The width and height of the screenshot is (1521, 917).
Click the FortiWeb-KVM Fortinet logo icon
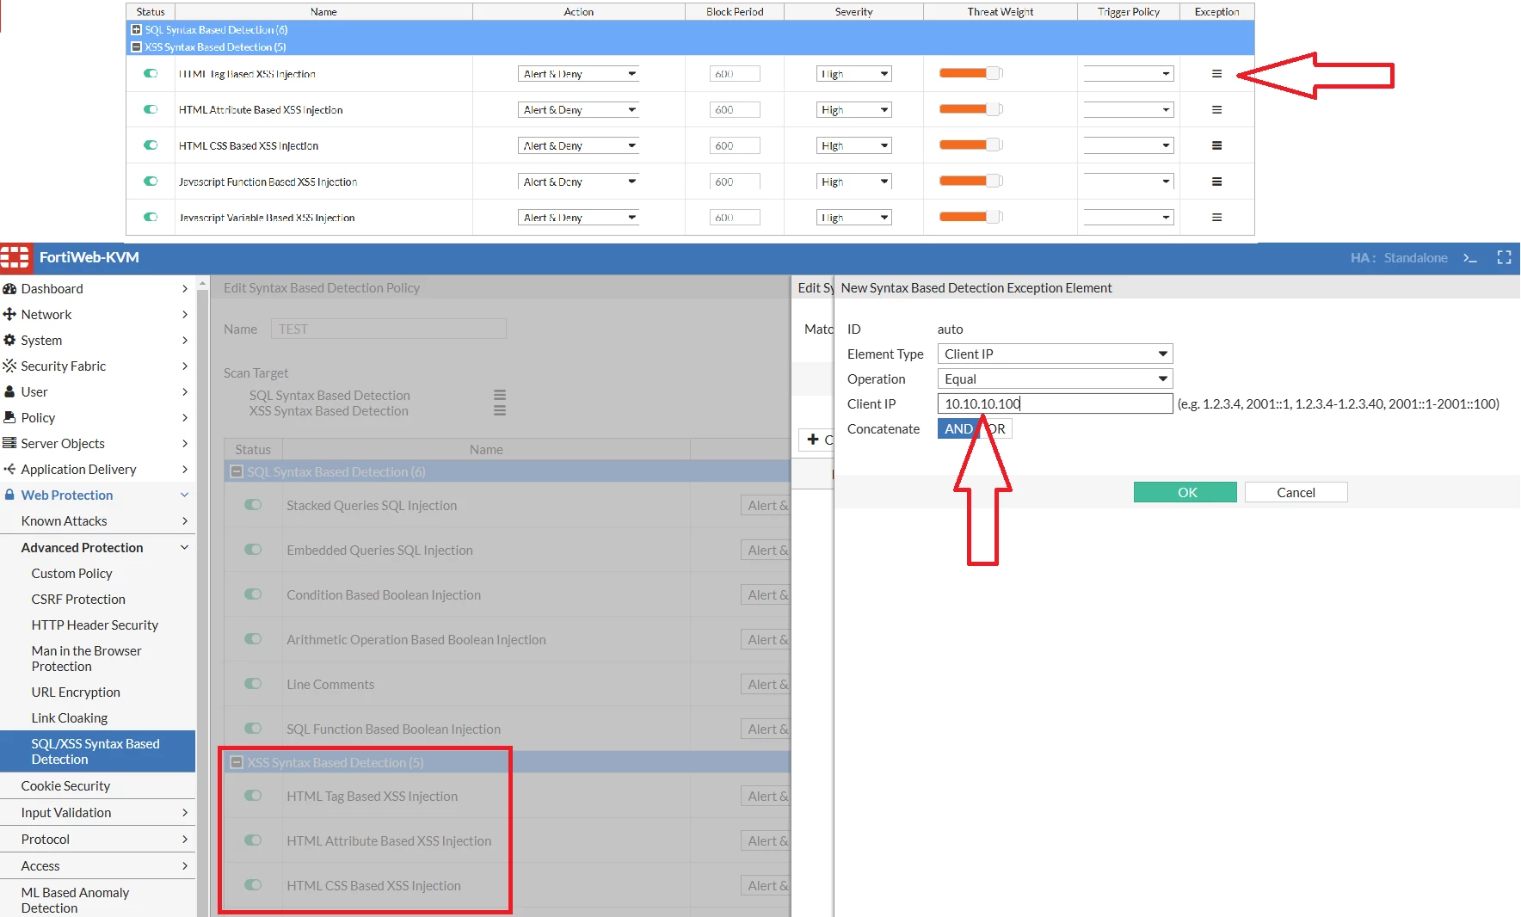[15, 257]
